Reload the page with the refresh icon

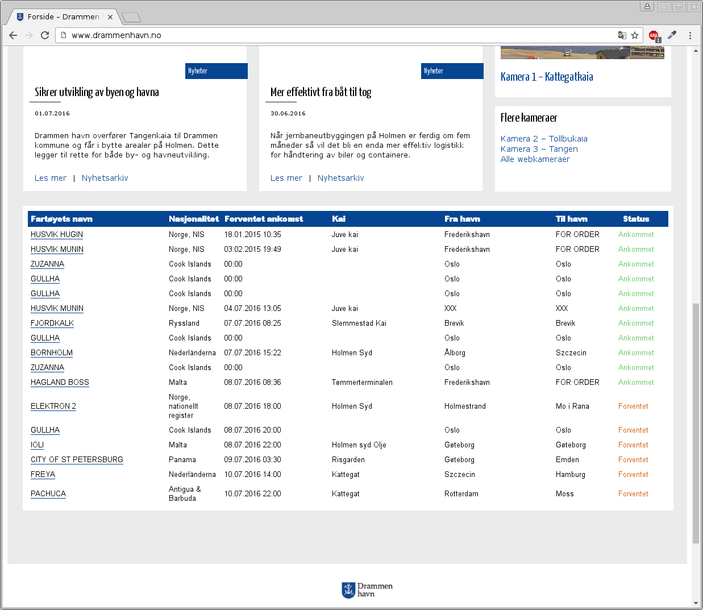pos(45,35)
